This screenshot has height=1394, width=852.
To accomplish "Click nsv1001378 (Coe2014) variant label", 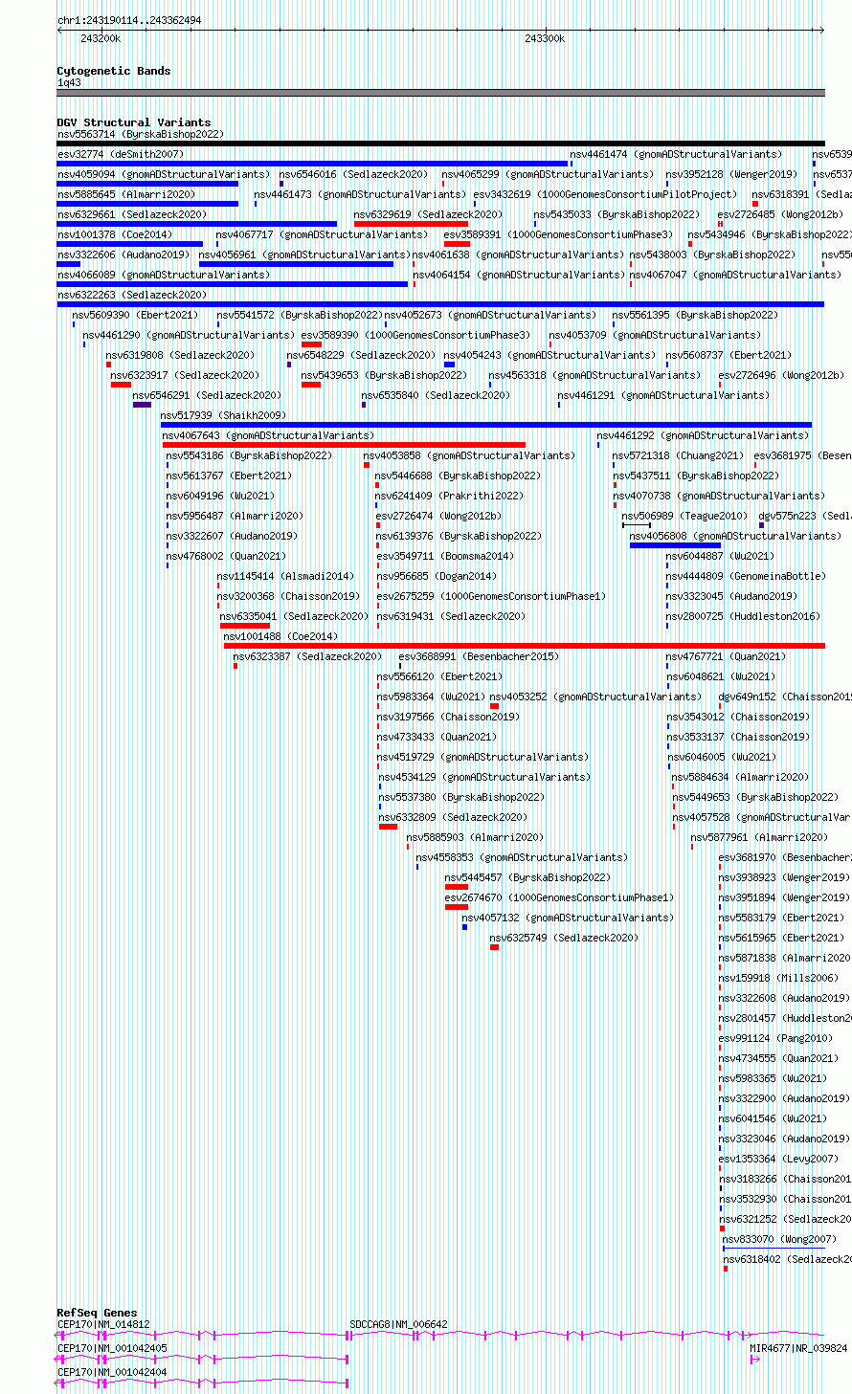I will 115,234.
